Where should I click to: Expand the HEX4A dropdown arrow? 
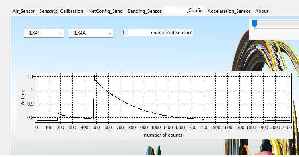(110, 33)
